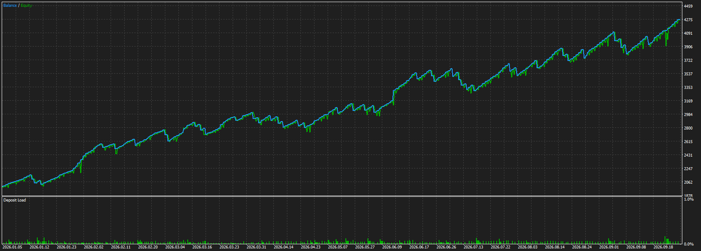Select the 3722 axis value
This screenshot has width=701, height=251.
pyautogui.click(x=688, y=61)
